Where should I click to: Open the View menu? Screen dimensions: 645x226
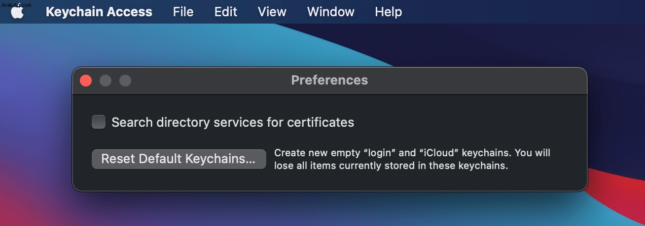[x=272, y=12]
